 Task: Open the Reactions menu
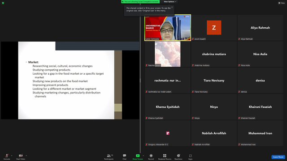click(x=178, y=157)
